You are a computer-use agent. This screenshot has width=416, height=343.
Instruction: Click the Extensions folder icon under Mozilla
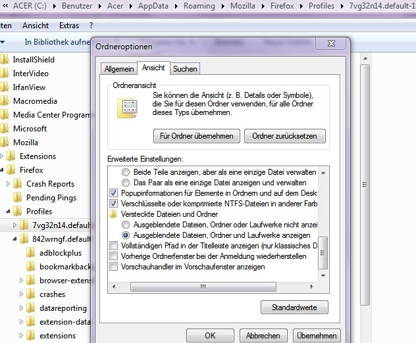[x=11, y=156]
